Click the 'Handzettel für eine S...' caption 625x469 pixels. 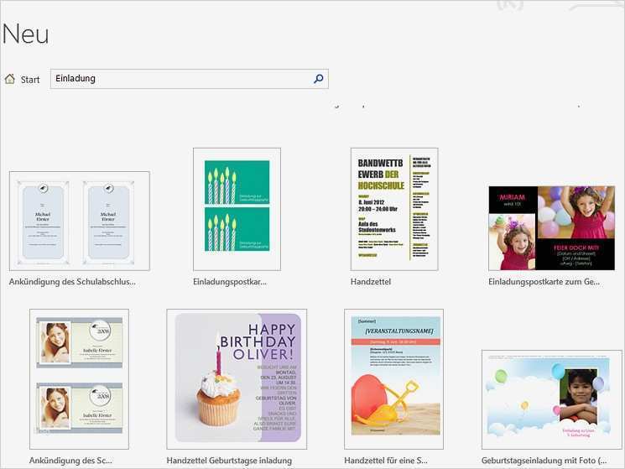click(386, 461)
